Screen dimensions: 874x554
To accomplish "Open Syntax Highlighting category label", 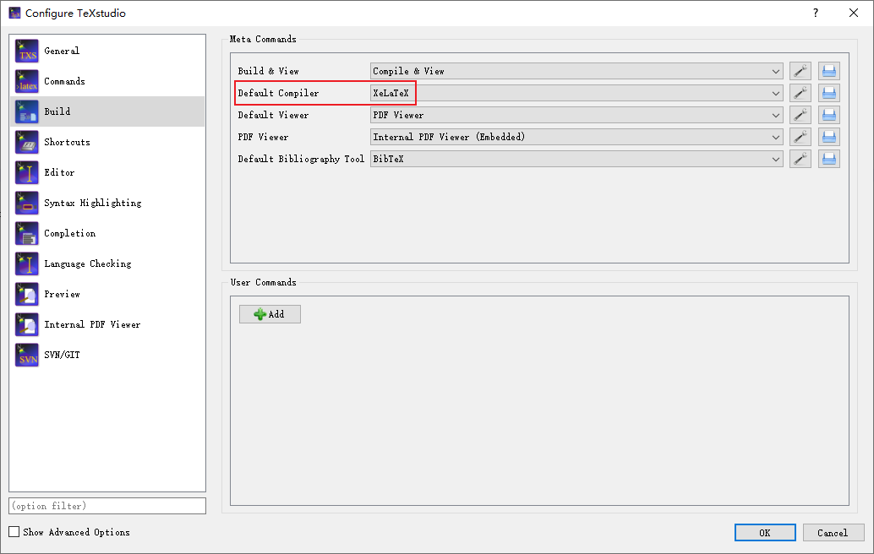I will [x=92, y=203].
